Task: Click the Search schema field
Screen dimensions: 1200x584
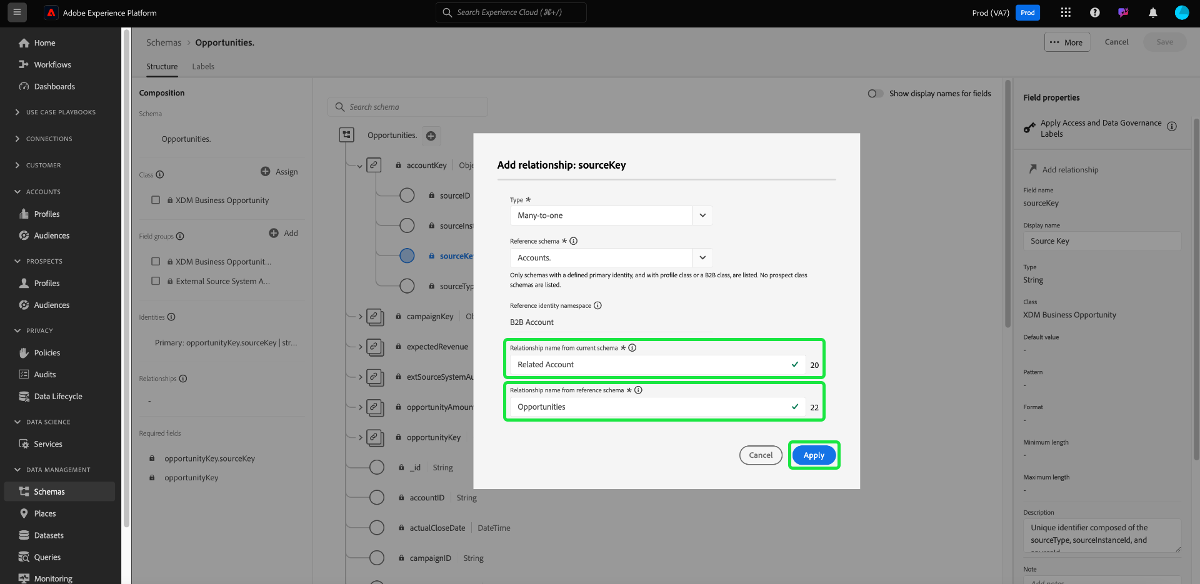Action: coord(407,107)
